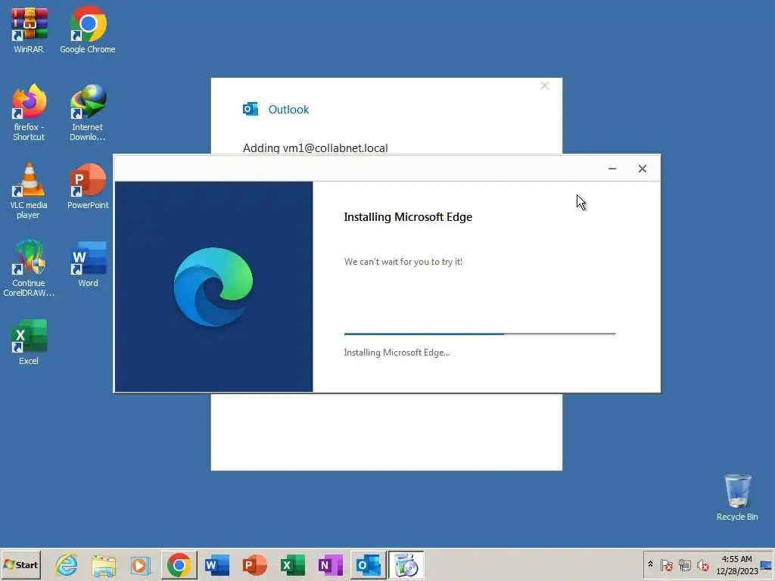The width and height of the screenshot is (775, 581).
Task: Open network status tray icon
Action: 684,564
